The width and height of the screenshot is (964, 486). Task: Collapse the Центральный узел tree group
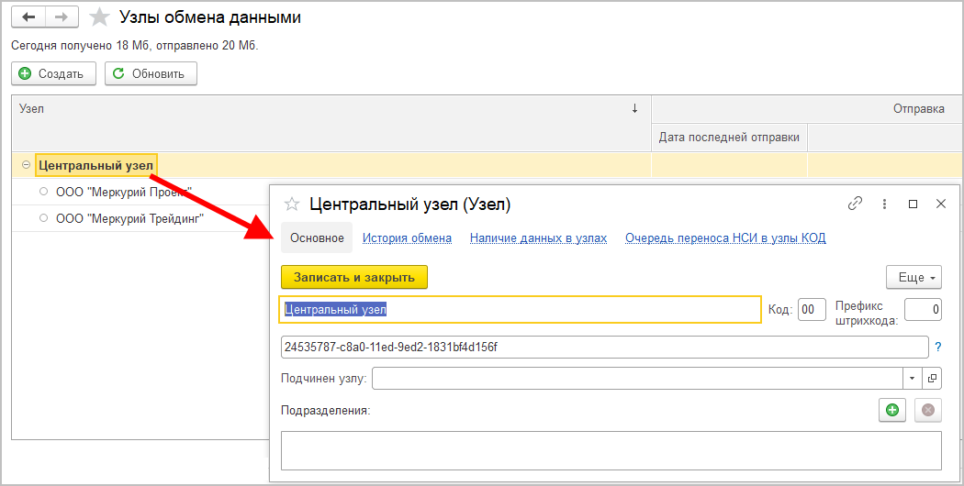click(26, 165)
